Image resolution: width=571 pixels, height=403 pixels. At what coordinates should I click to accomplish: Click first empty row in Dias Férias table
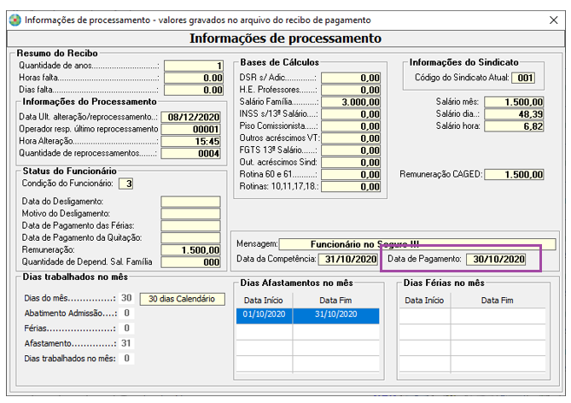(472, 316)
